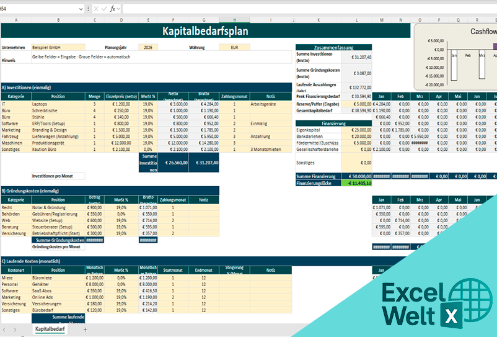Go to next sheet arrow
The width and height of the screenshot is (497, 337).
(x=15, y=330)
